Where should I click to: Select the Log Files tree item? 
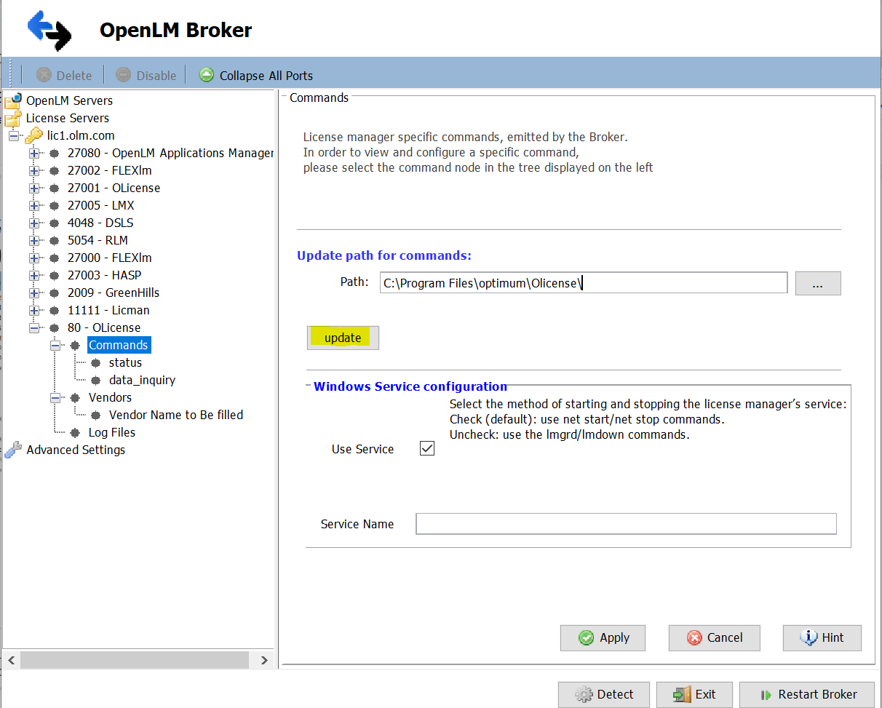click(x=111, y=432)
